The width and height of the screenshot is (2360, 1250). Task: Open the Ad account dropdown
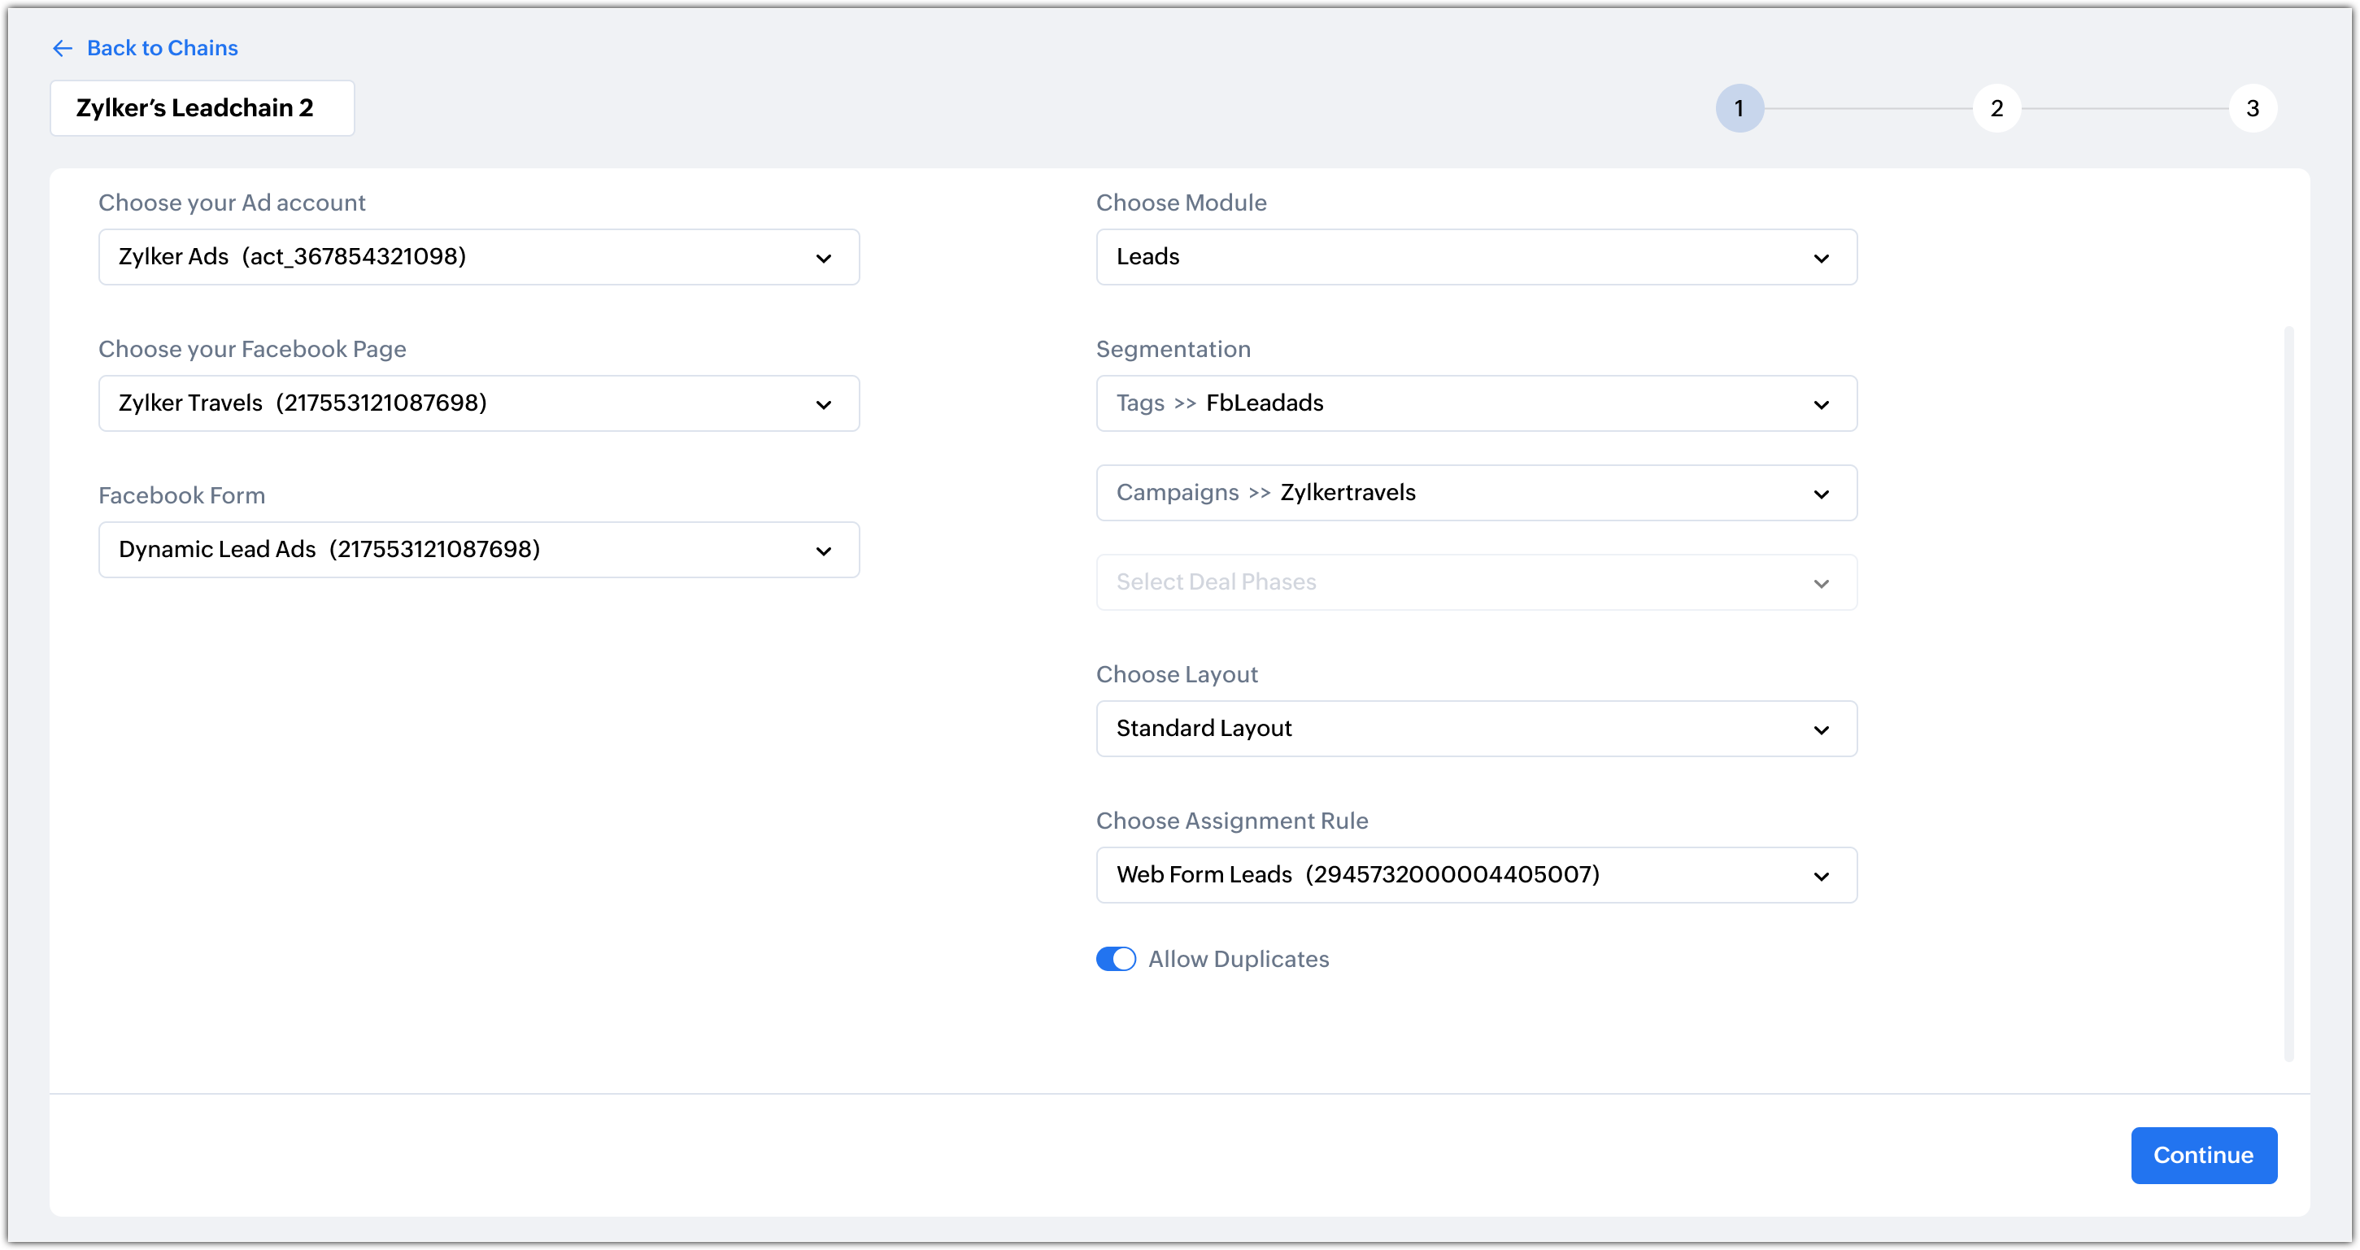[478, 257]
